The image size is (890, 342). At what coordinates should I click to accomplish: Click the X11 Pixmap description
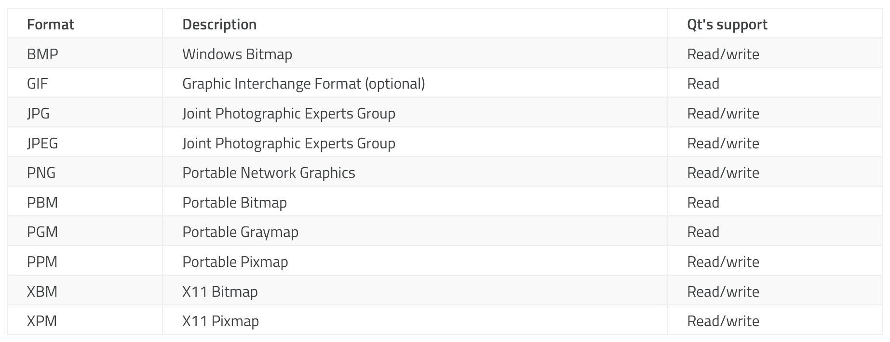[220, 321]
